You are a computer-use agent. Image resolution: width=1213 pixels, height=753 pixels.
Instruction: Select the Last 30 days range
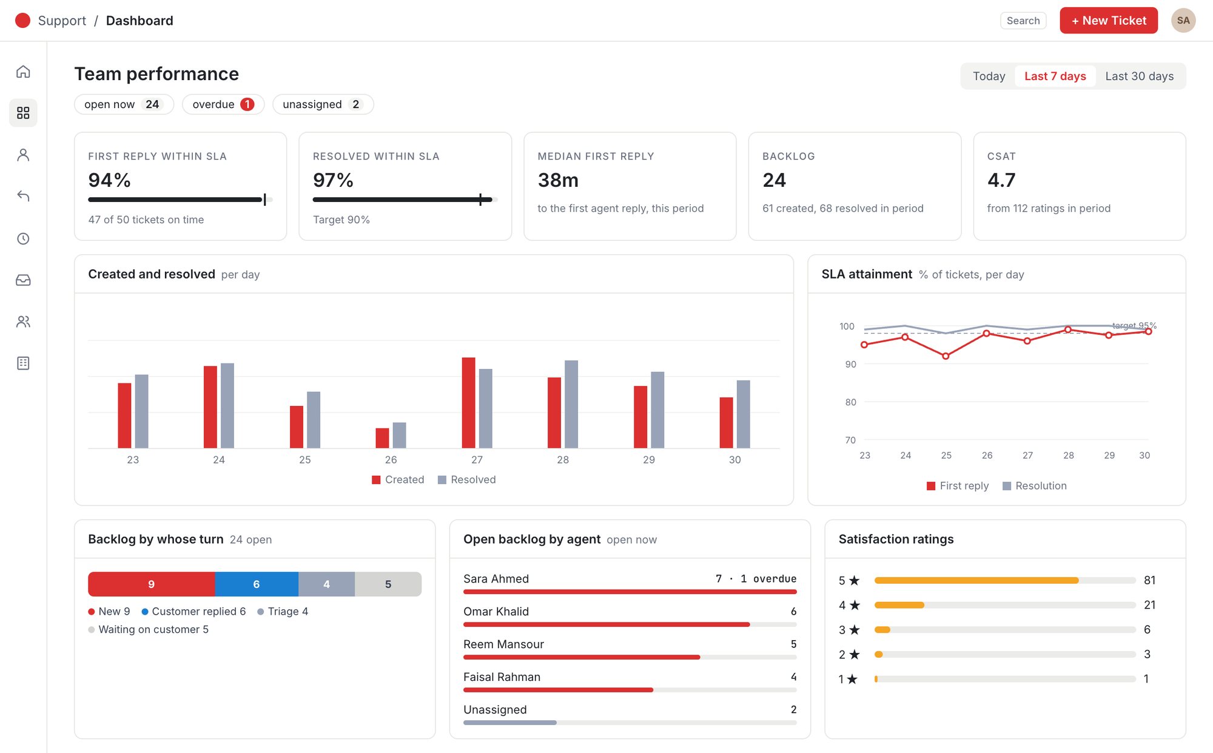coord(1139,76)
